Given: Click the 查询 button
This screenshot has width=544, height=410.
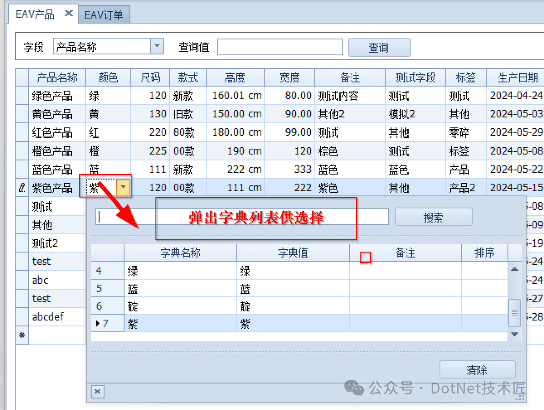Looking at the screenshot, I should (379, 47).
